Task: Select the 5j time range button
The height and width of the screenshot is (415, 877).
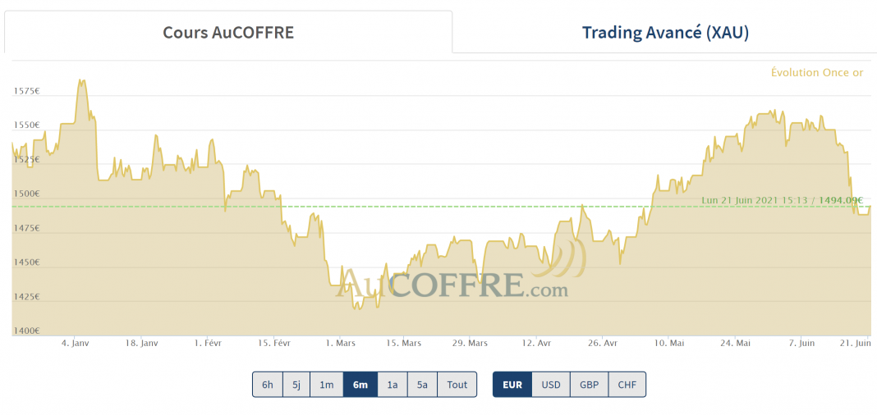Action: 296,385
